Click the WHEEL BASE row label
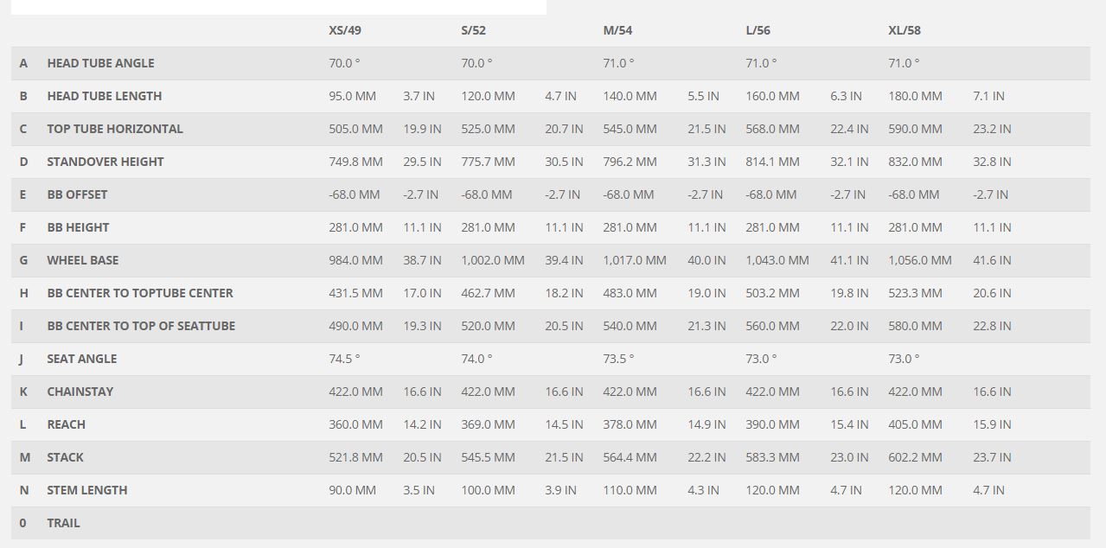 tap(83, 260)
